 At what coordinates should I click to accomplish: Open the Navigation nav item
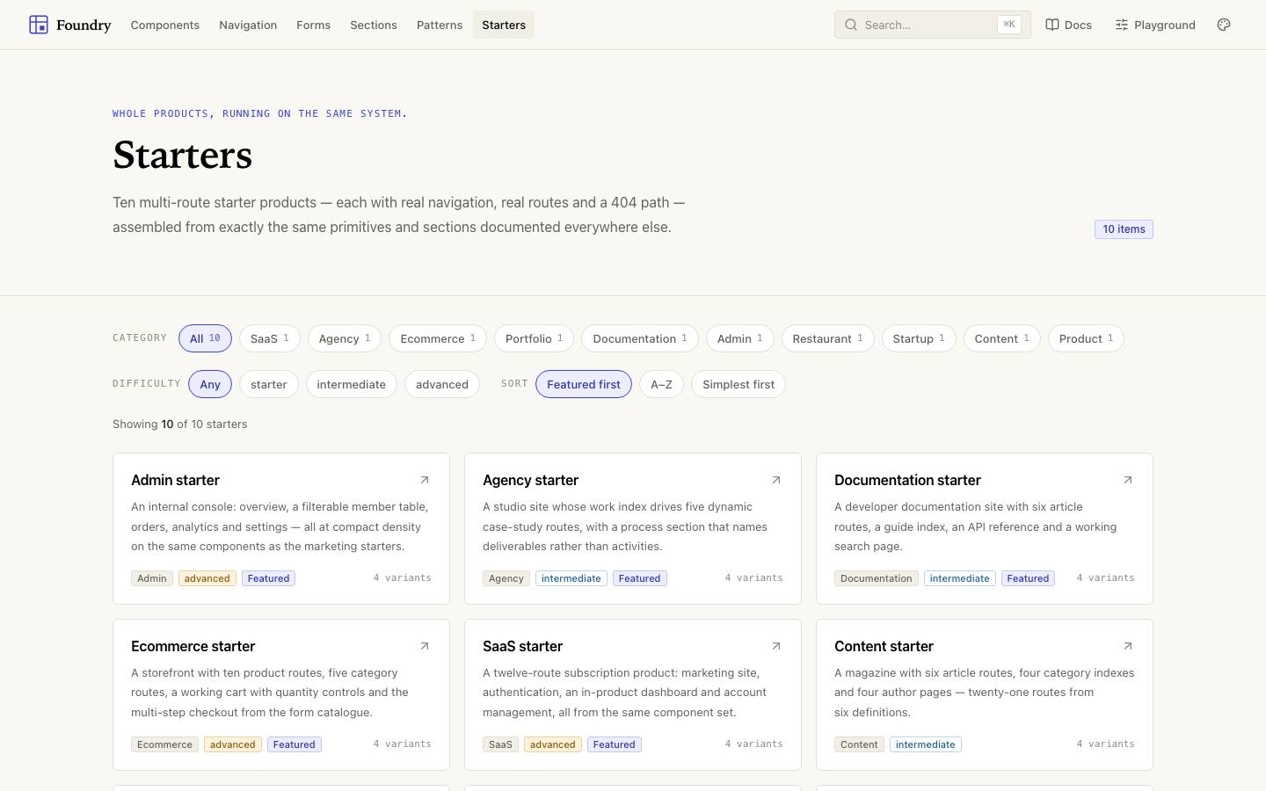248,25
